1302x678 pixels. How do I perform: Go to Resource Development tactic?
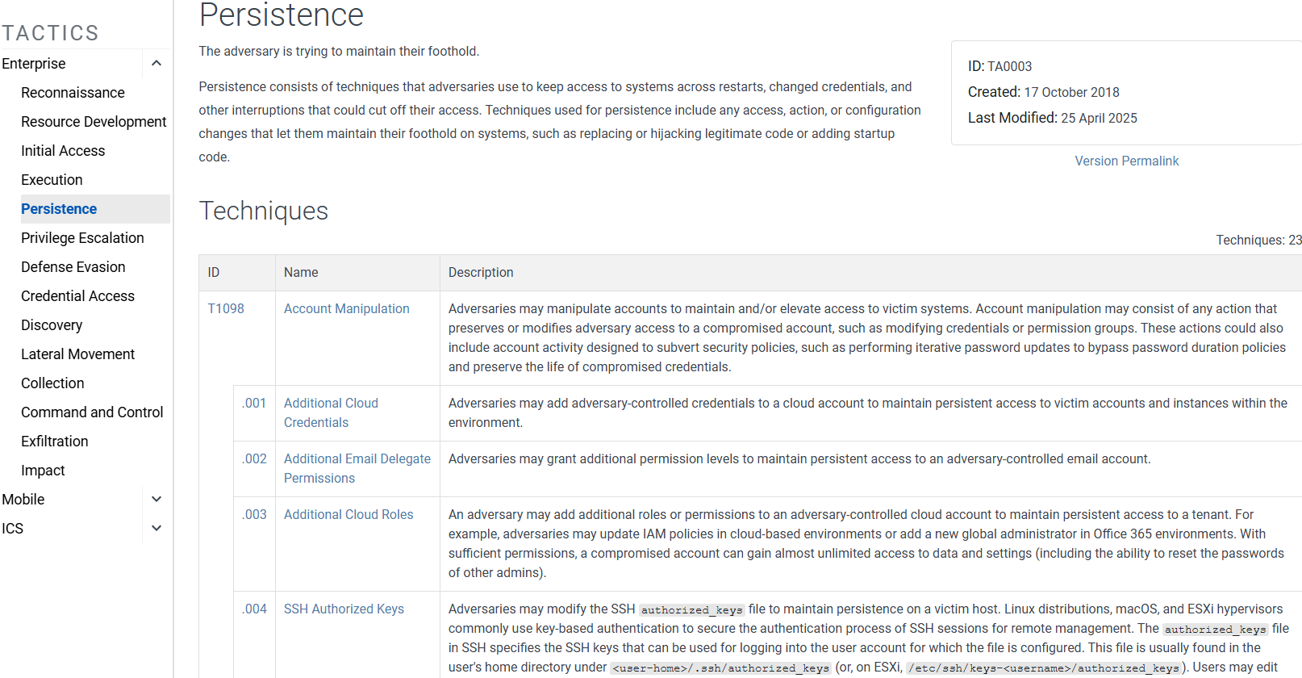point(94,122)
